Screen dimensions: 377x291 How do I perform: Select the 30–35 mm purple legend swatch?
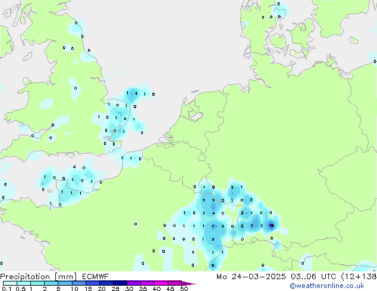[x=134, y=283]
